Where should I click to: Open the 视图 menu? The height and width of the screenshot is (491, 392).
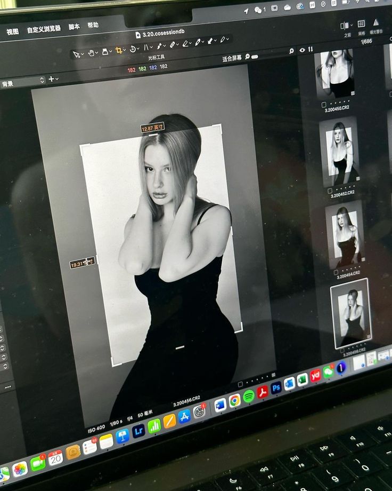coord(12,31)
